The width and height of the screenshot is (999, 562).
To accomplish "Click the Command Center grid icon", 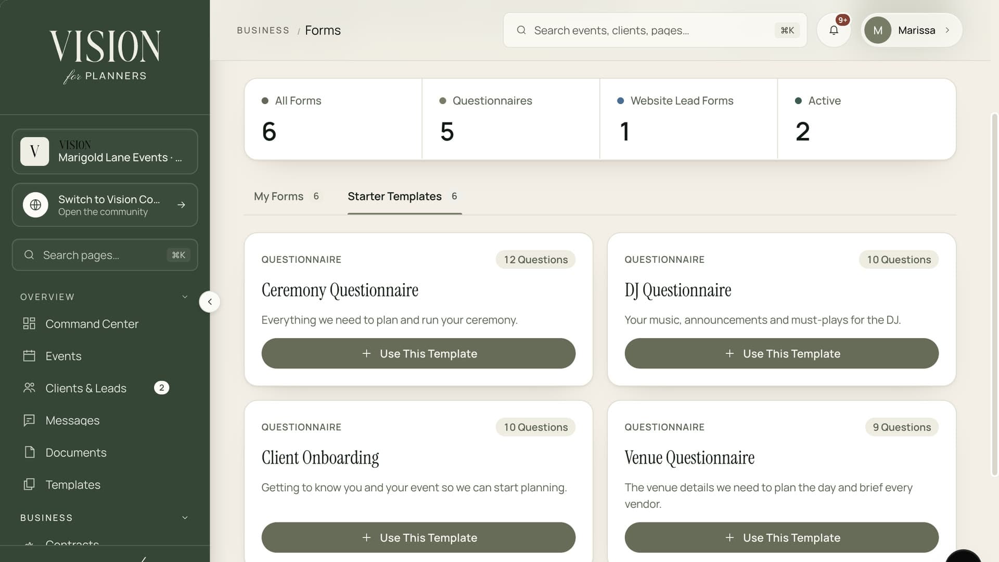I will point(29,324).
